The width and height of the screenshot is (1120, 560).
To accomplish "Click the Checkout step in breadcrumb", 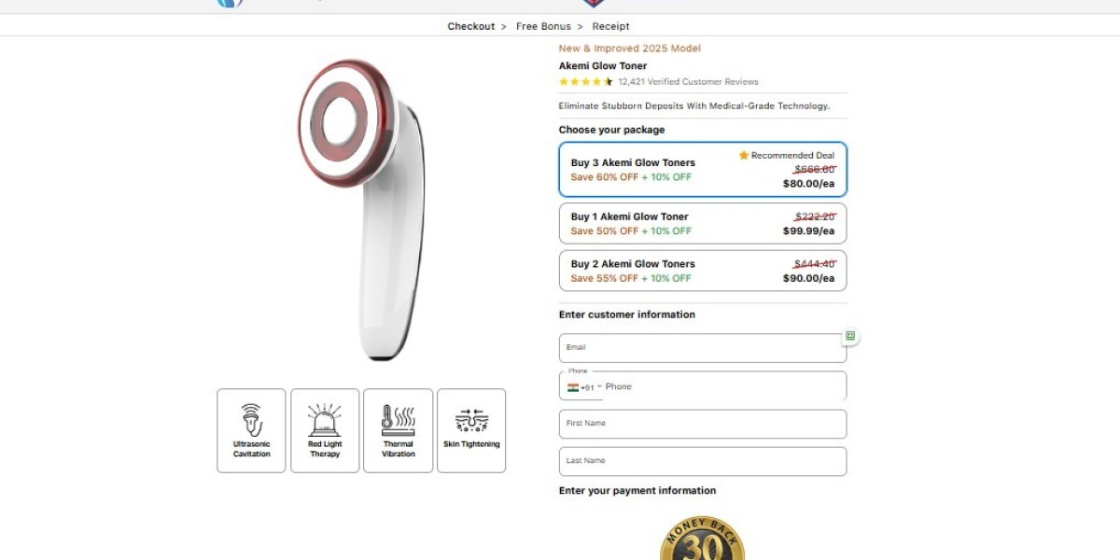I will point(471,26).
